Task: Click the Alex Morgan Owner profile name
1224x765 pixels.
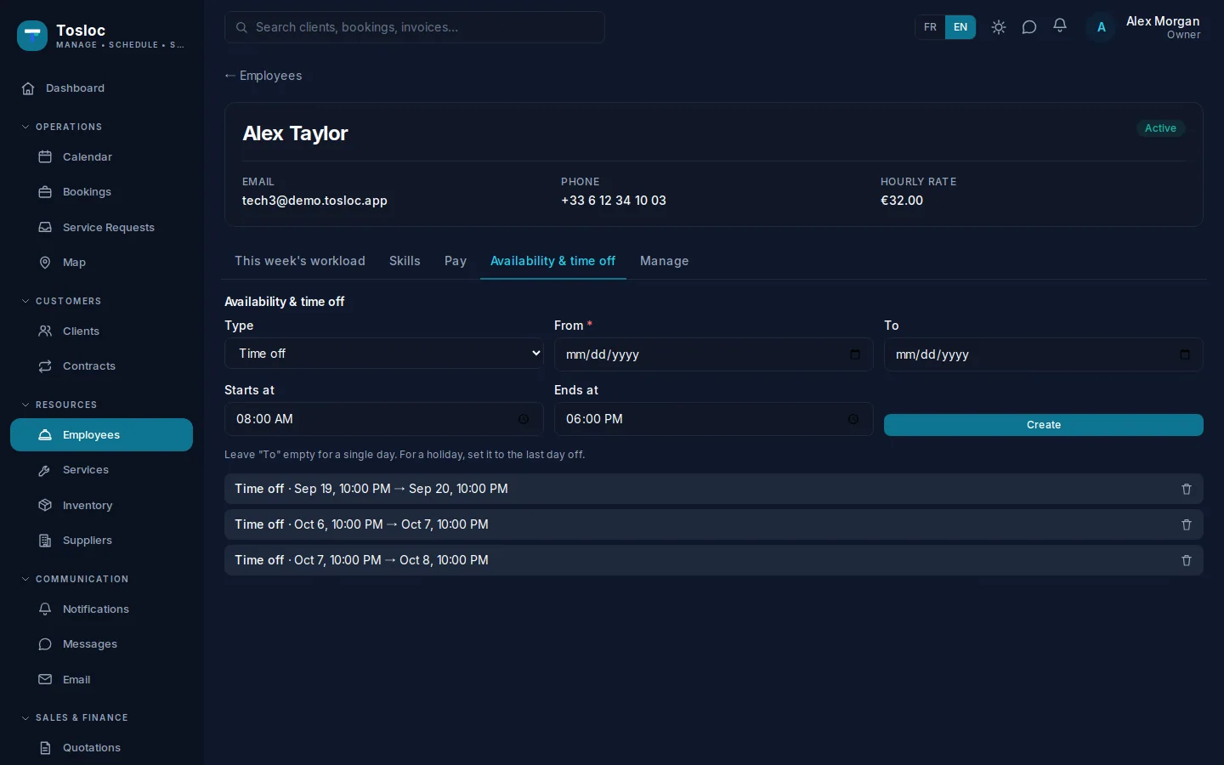Action: click(1163, 27)
